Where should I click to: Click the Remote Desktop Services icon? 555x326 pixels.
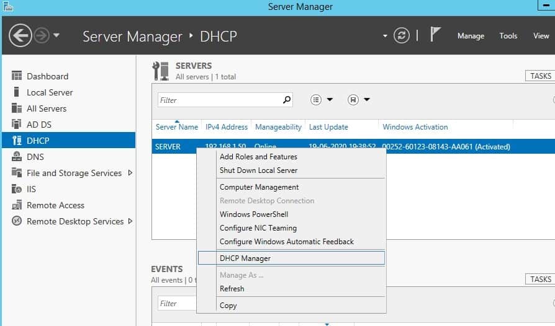[x=17, y=221]
